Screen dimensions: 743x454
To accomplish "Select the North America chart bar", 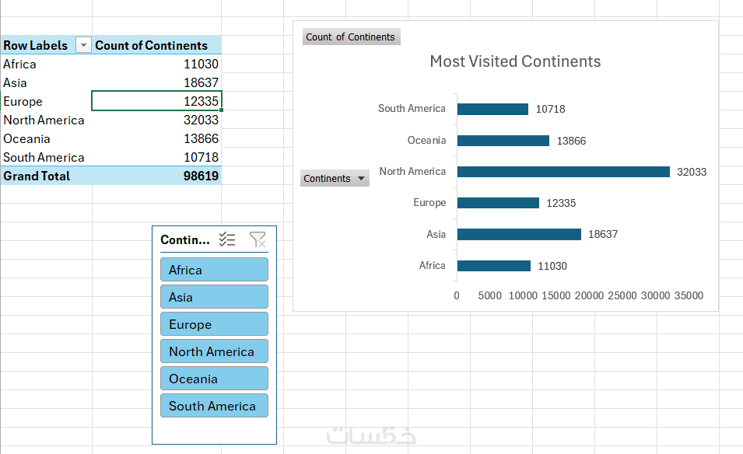I will point(563,172).
